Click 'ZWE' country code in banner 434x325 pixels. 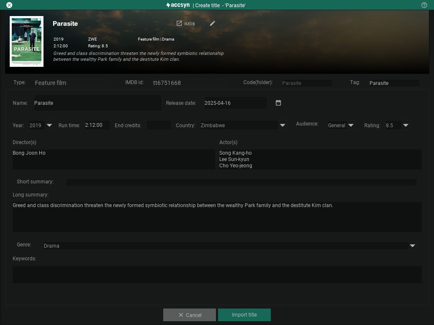tap(92, 39)
